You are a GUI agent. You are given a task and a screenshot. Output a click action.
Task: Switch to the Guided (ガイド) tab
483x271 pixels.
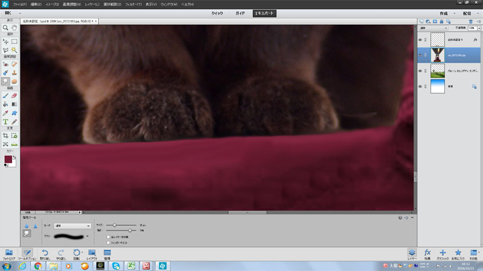click(x=240, y=13)
